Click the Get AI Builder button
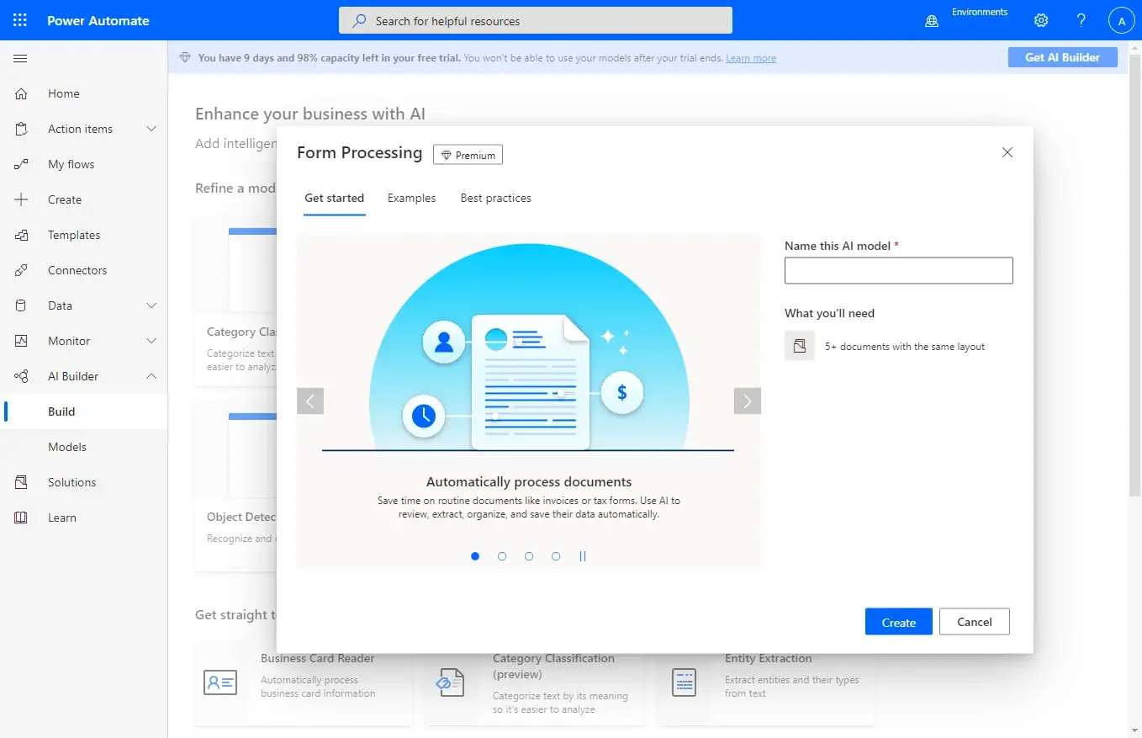This screenshot has height=738, width=1142. point(1063,57)
